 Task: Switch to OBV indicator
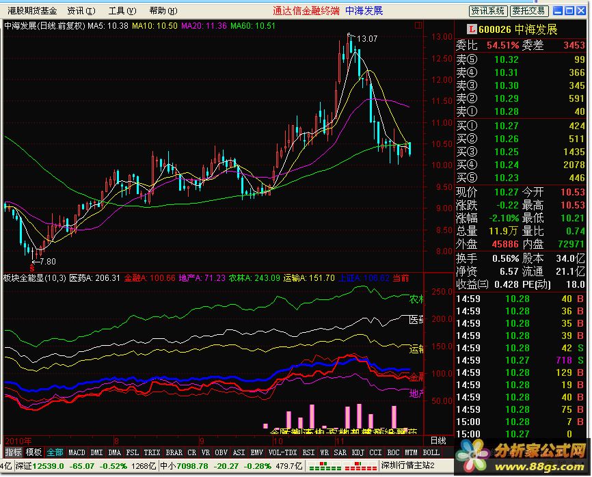(x=221, y=452)
